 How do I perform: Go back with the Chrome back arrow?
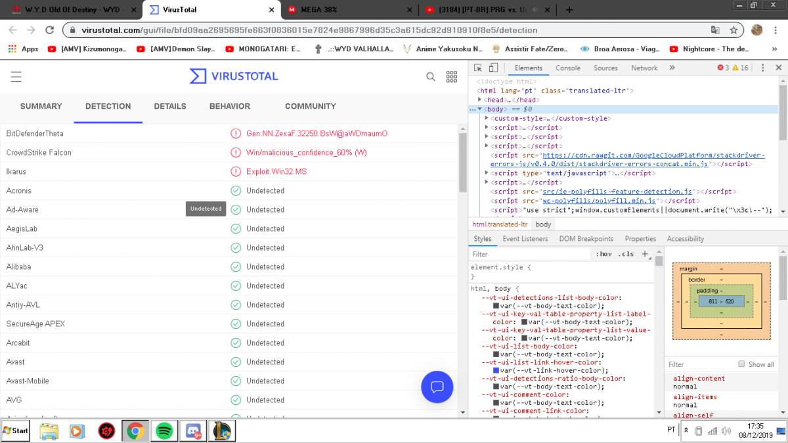point(12,30)
